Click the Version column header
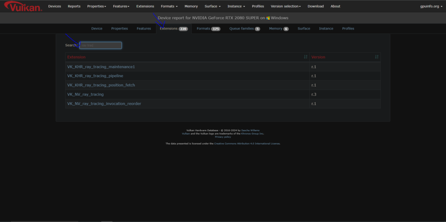The height and width of the screenshot is (222, 446). click(x=345, y=57)
